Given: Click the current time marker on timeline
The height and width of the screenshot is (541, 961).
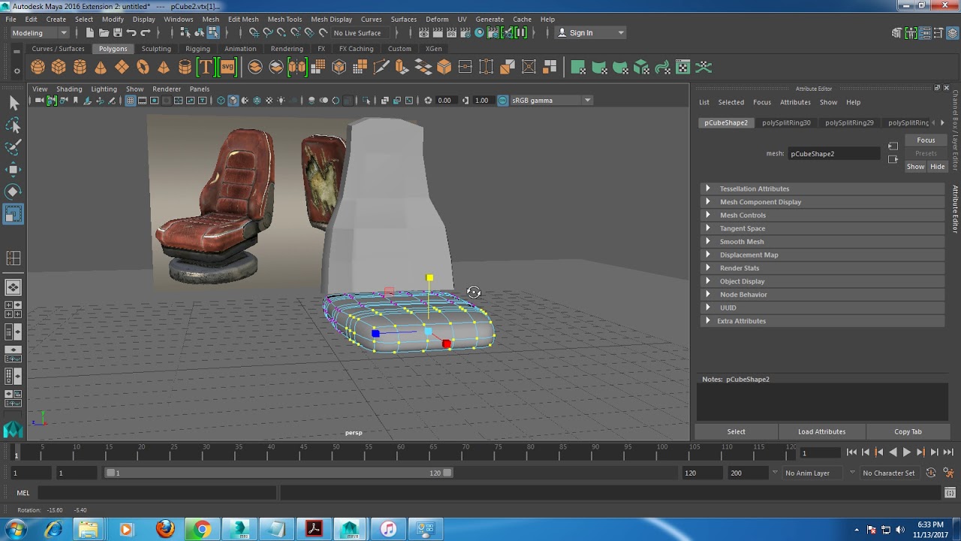Looking at the screenshot, I should click(16, 452).
